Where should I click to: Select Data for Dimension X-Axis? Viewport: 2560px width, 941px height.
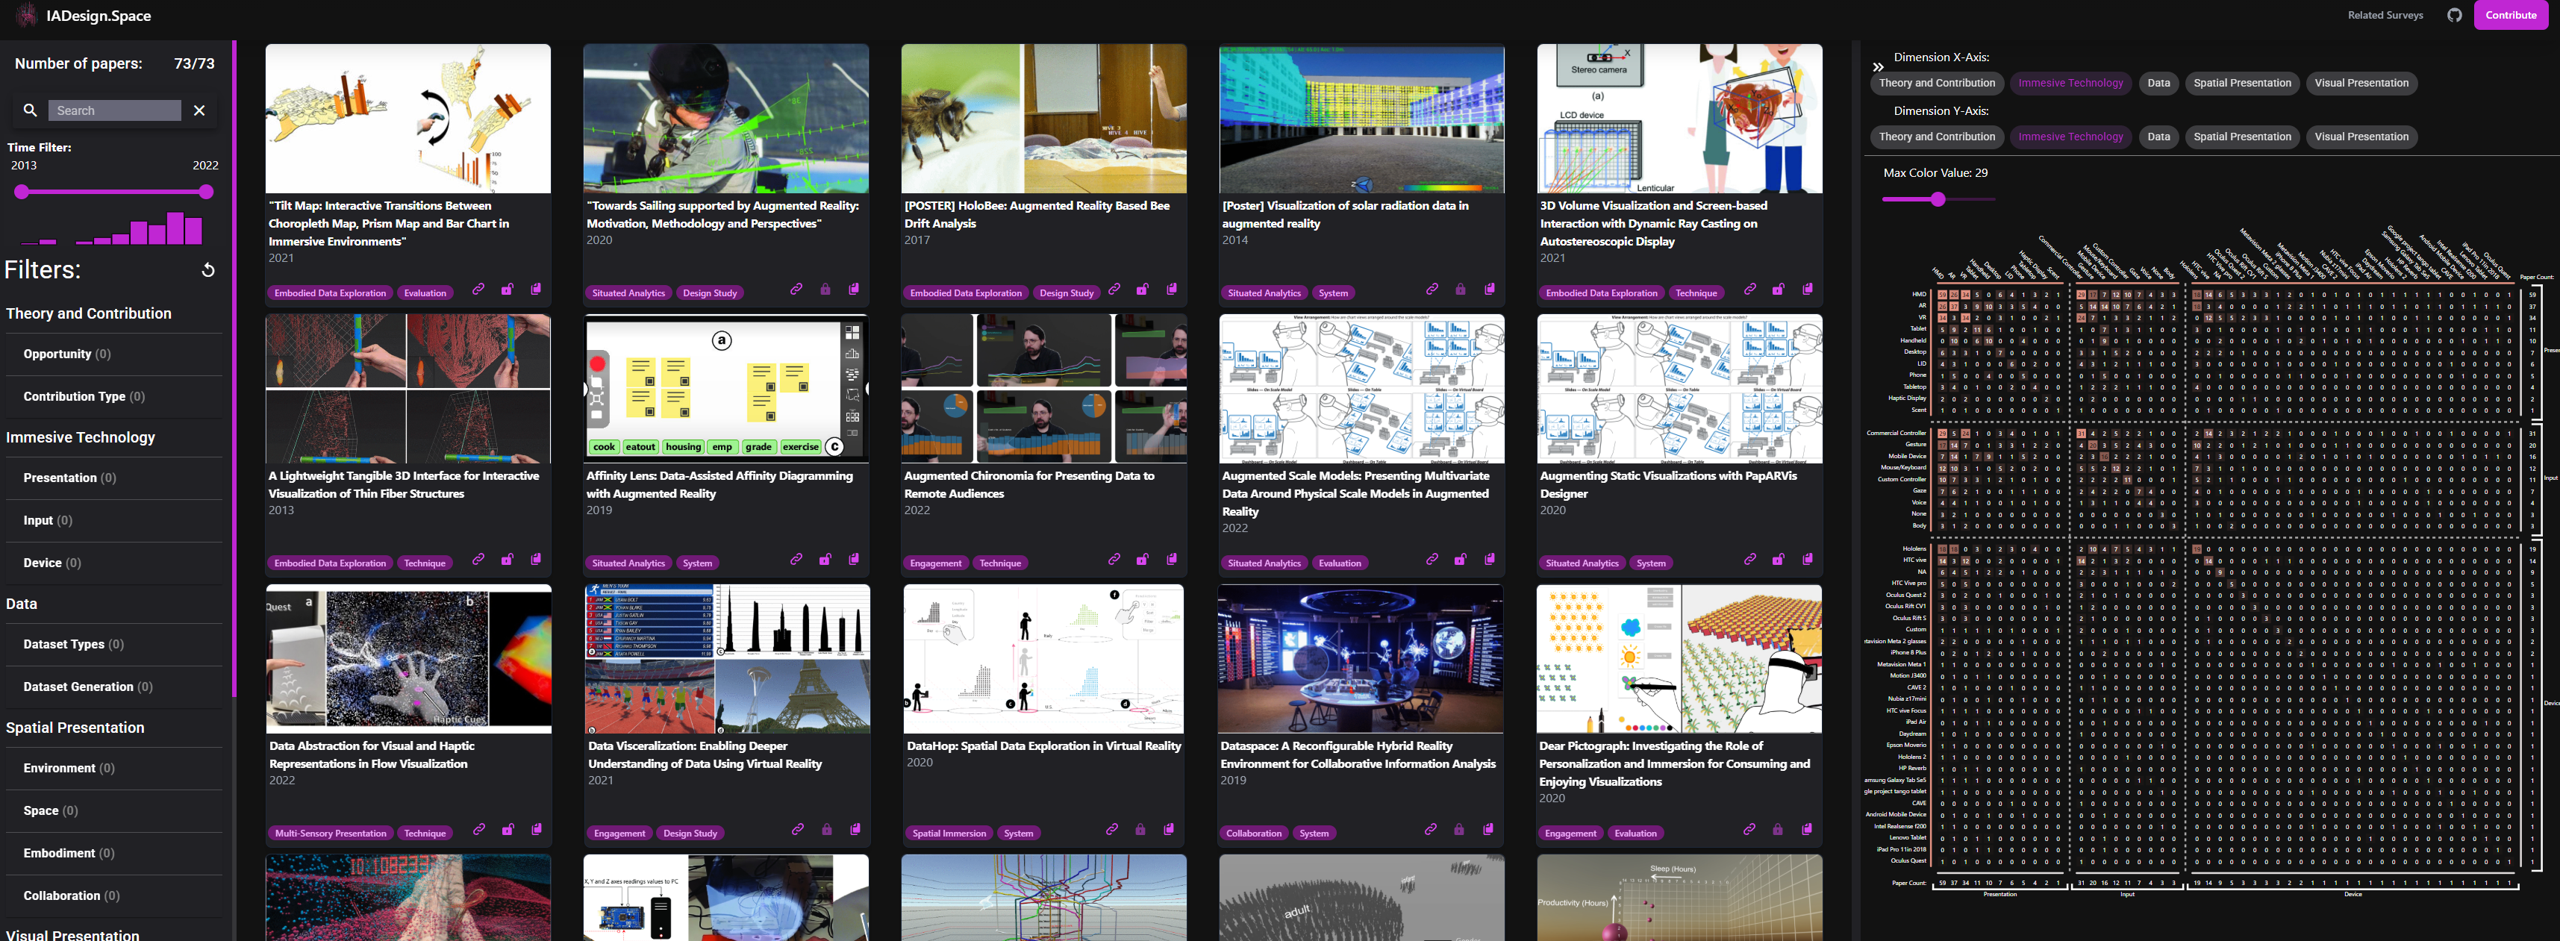pyautogui.click(x=2158, y=84)
